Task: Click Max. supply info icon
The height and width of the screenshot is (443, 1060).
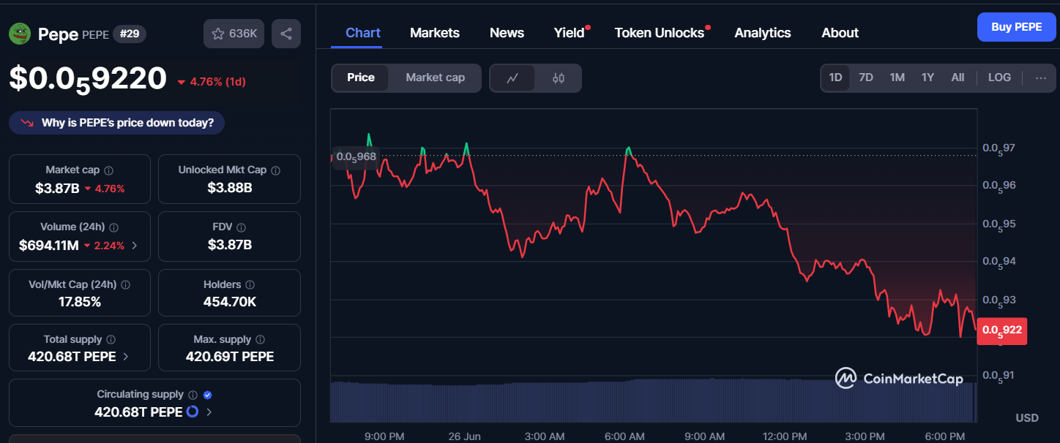Action: (x=261, y=340)
